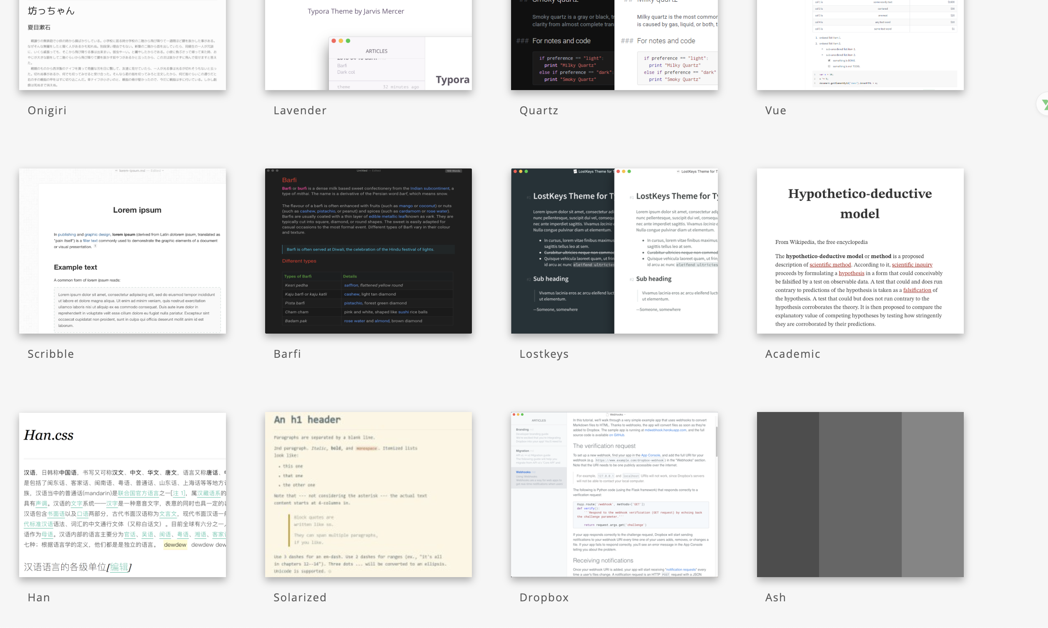Click the Han.css theme preview

[122, 494]
